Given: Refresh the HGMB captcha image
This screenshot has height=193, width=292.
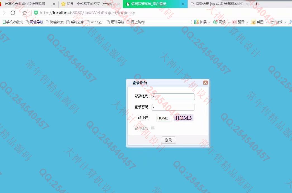Looking at the screenshot, I should click(184, 118).
